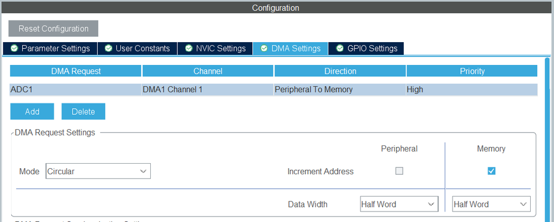Select the ADC1 request cell
This screenshot has width=554, height=222.
[75, 89]
